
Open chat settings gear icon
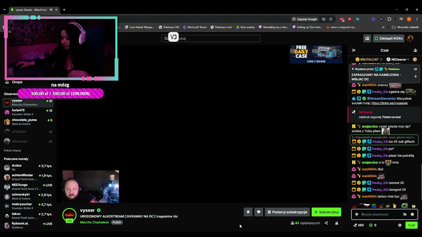pyautogui.click(x=400, y=225)
